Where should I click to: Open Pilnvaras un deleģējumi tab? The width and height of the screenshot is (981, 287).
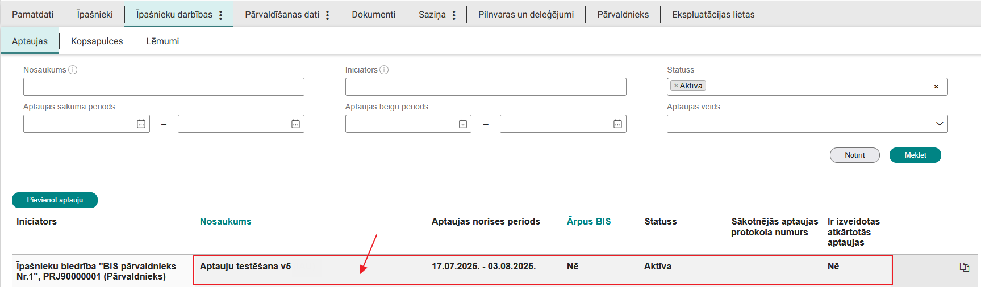point(526,15)
